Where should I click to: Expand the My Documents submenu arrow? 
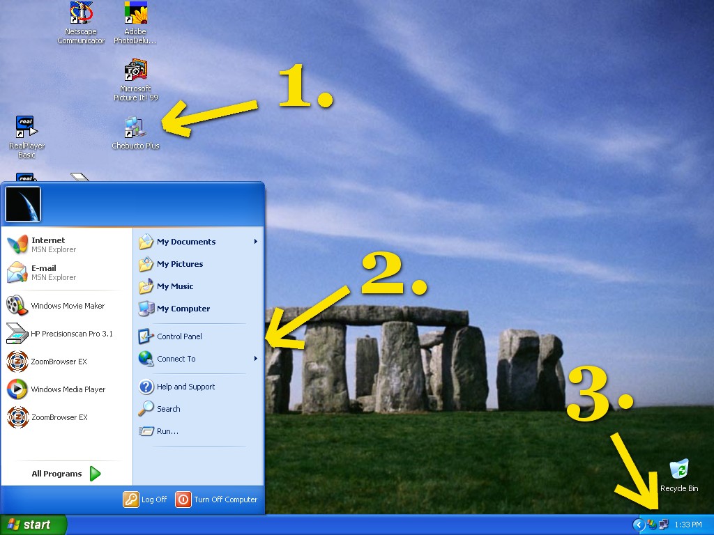coord(256,242)
